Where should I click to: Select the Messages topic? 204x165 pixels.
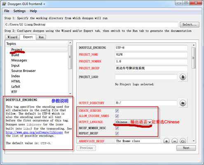point(19,60)
